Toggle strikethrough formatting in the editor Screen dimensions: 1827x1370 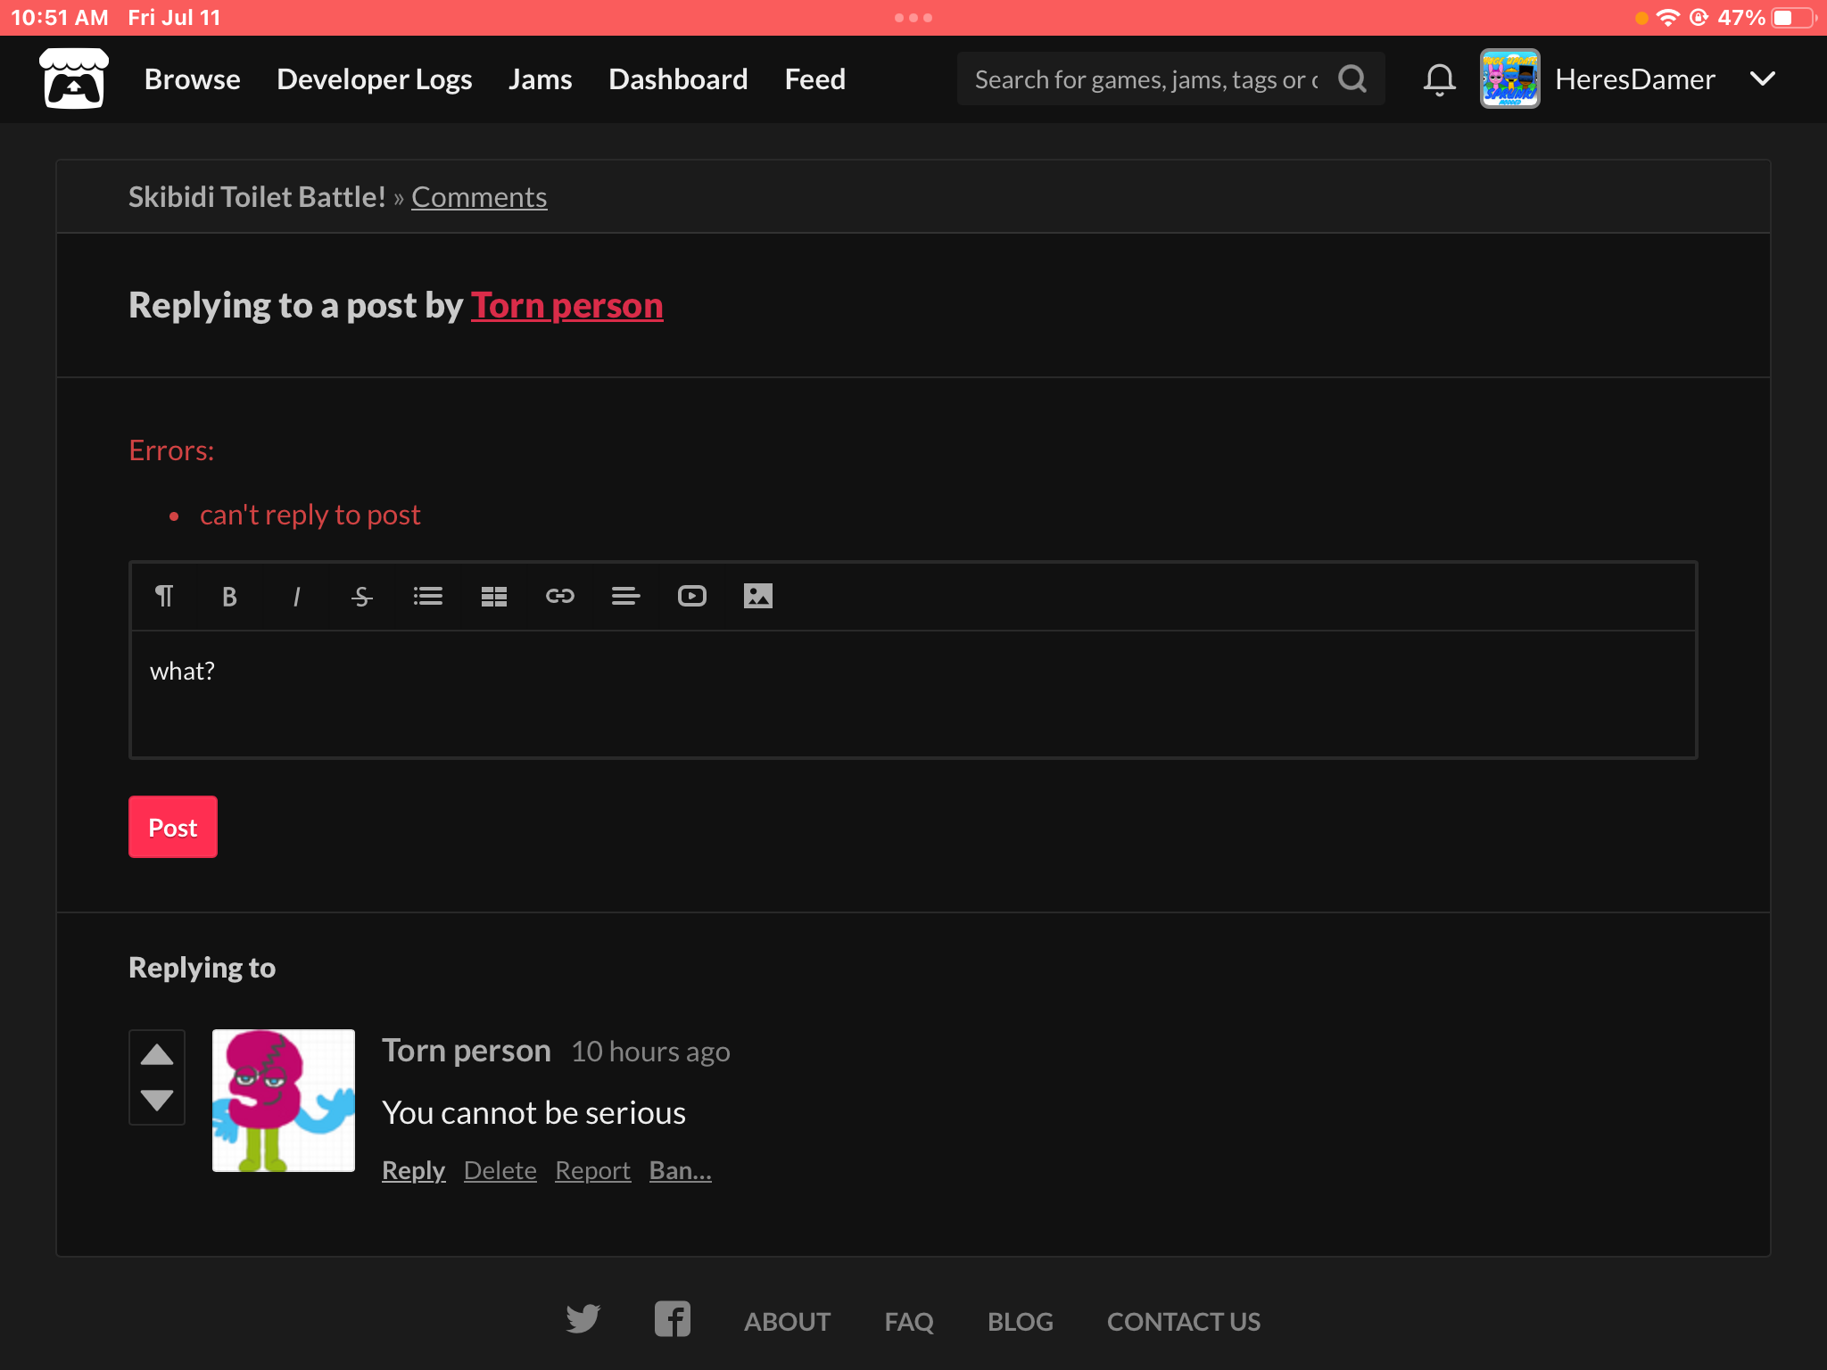coord(361,596)
